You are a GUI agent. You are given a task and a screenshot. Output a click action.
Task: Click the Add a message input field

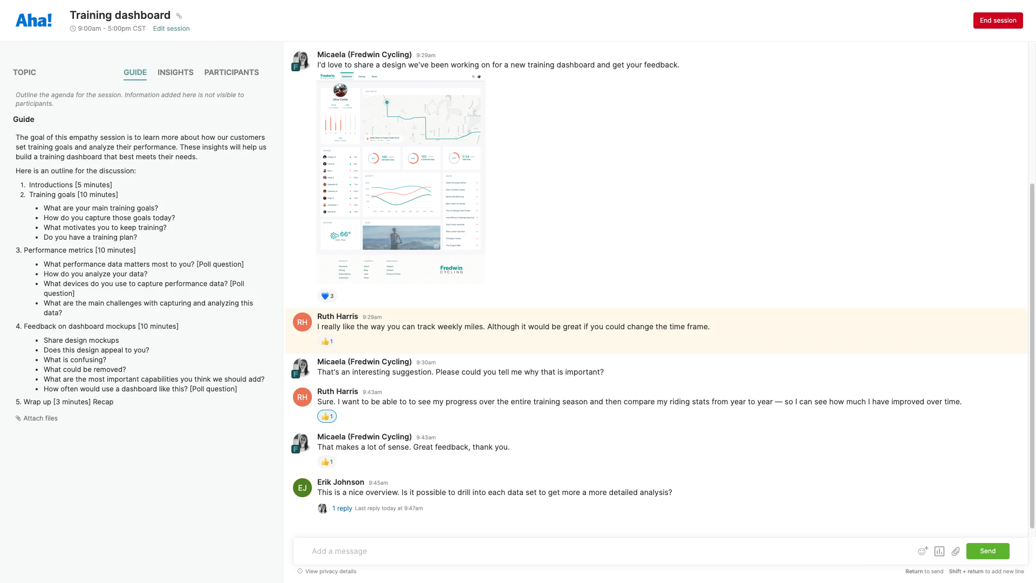pos(540,551)
